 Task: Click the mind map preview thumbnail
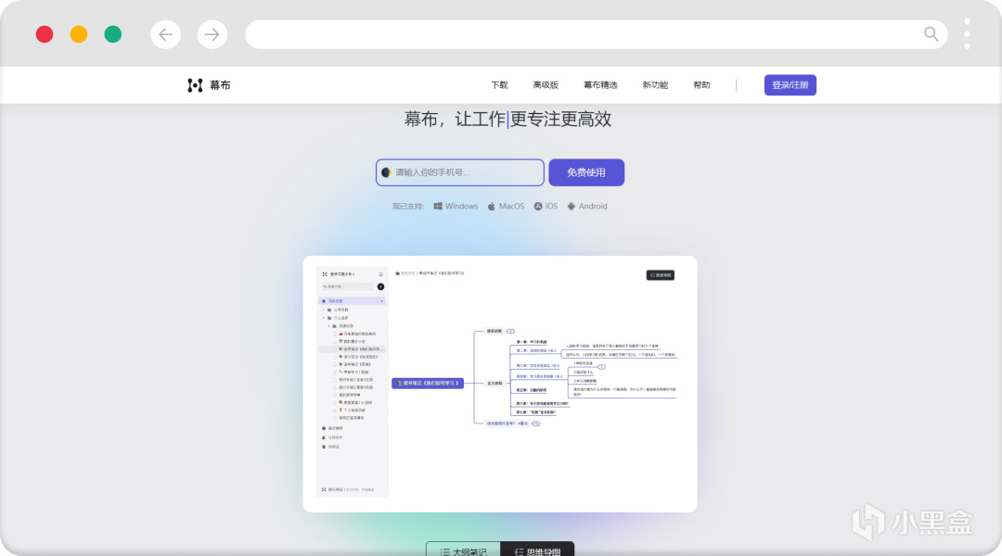click(500, 384)
